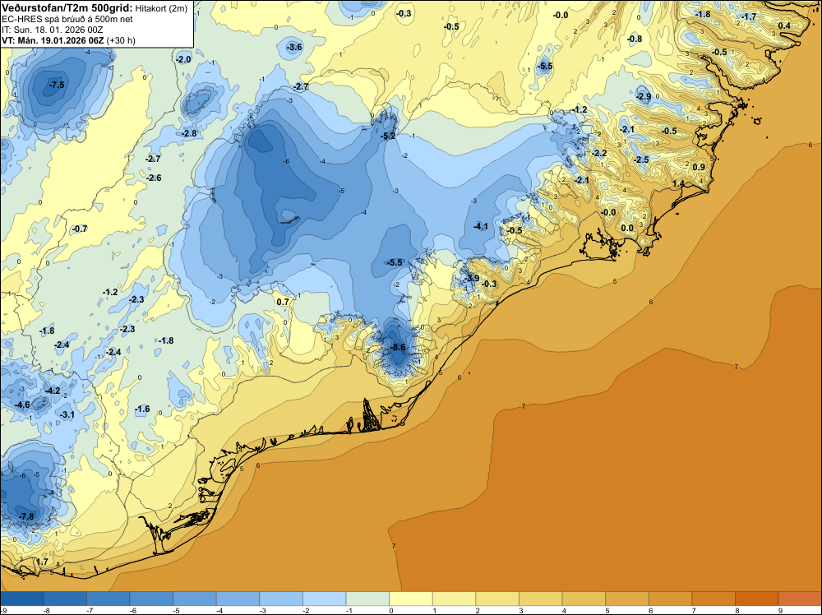Click the 0.9 temperature label
822x615 pixels.
click(698, 167)
